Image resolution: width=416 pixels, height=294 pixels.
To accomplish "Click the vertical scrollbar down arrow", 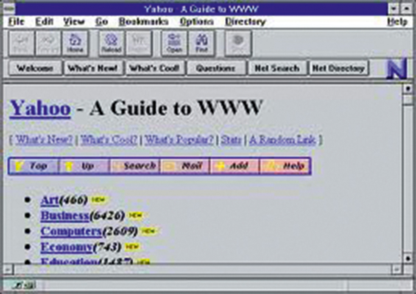I will click(408, 258).
